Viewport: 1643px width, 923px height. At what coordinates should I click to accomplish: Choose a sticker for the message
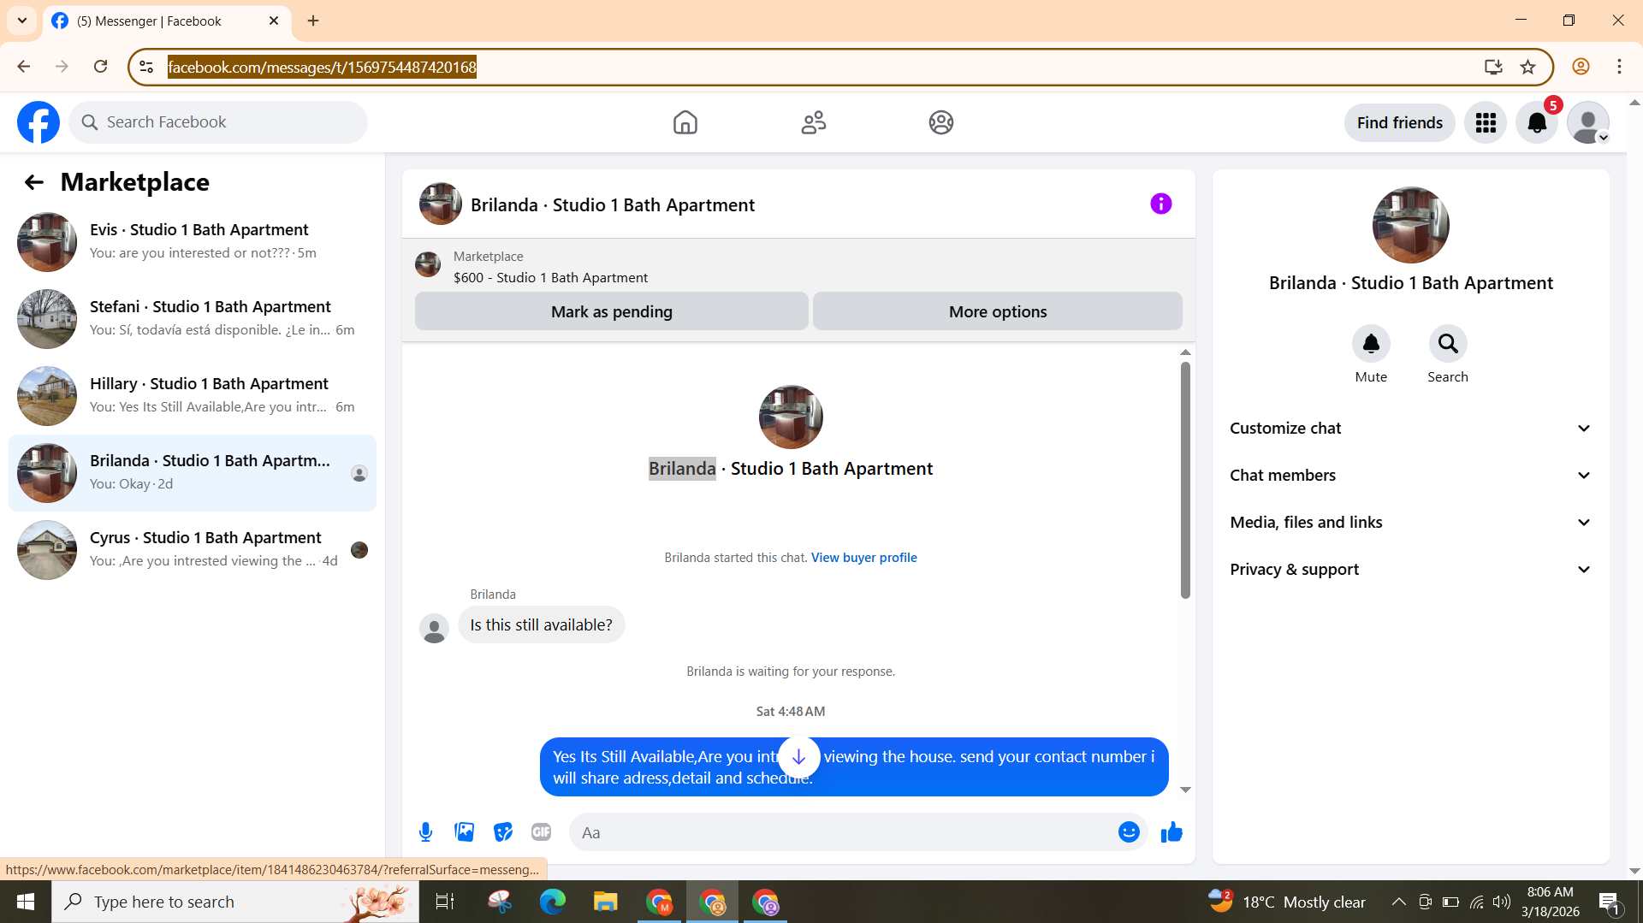503,831
